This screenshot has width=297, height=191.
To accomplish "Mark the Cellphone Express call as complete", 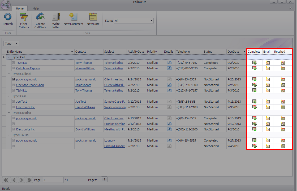I will click(x=255, y=68).
